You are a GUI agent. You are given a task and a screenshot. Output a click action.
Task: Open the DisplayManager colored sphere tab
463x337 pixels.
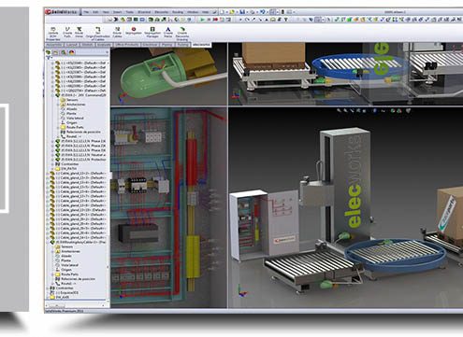[x=72, y=52]
